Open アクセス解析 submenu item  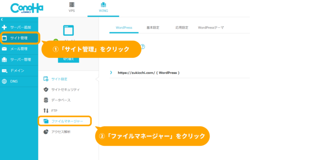pos(61,132)
